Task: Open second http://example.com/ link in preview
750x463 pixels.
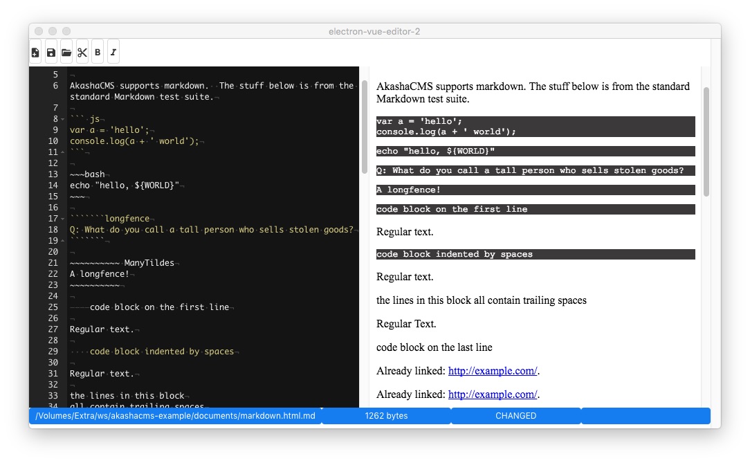Action: (x=493, y=394)
